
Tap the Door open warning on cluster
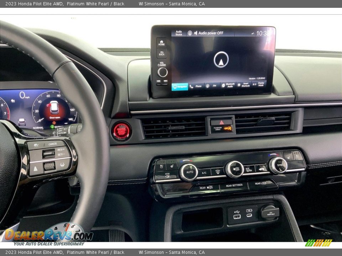(x=55, y=118)
